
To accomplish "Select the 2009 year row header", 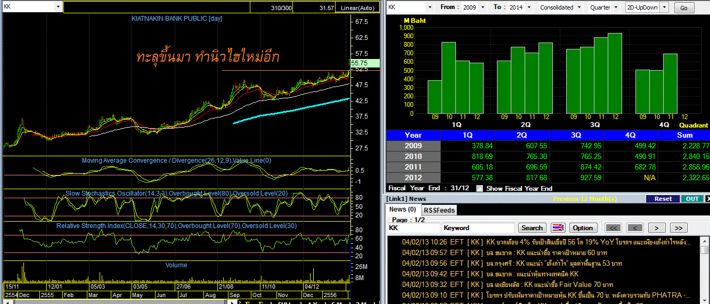I will (413, 146).
